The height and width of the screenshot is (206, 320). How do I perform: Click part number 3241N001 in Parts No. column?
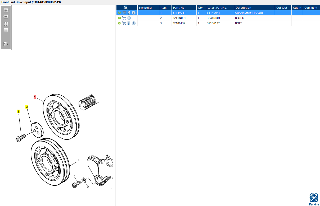pos(179,18)
